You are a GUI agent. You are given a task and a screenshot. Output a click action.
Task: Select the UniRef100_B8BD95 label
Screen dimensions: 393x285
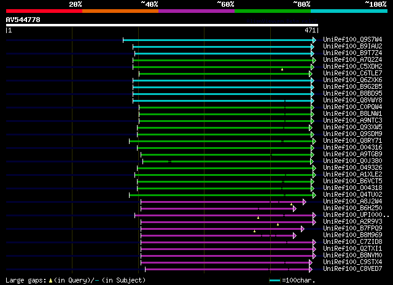[352, 94]
